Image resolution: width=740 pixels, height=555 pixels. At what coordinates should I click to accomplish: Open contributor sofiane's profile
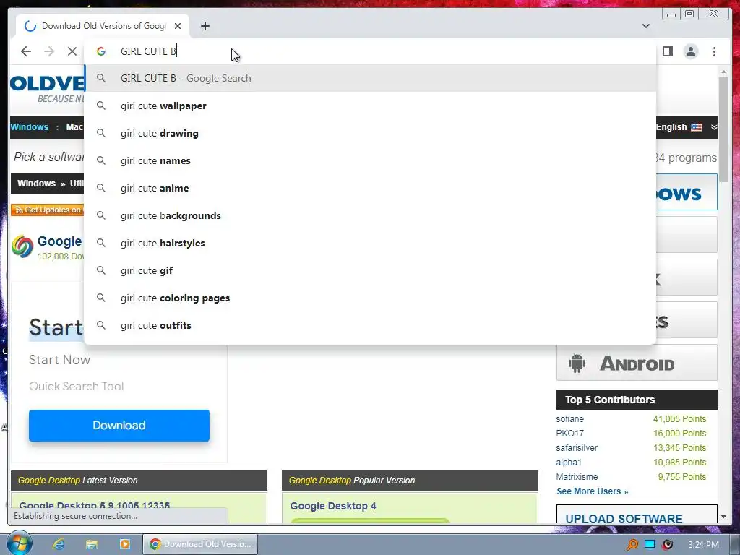point(569,419)
